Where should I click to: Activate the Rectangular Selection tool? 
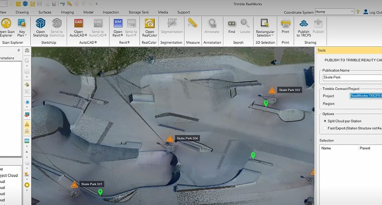point(265,28)
